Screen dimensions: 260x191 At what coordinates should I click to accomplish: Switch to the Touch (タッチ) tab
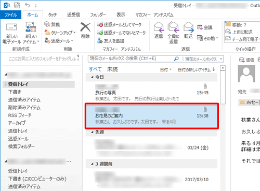[53, 15]
